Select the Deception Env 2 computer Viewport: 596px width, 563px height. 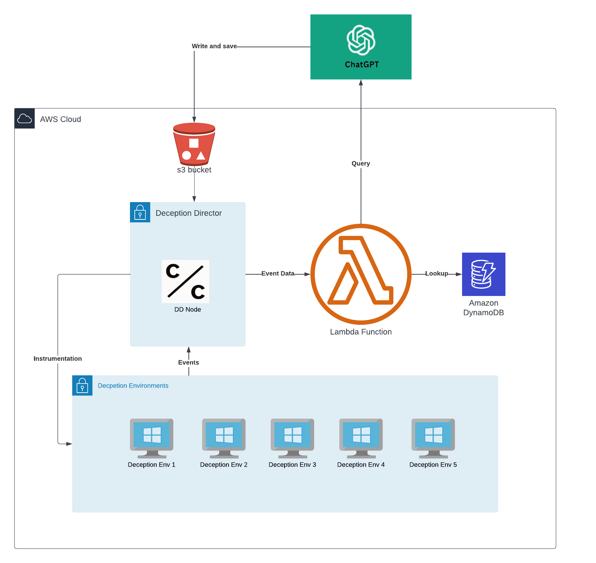click(224, 438)
